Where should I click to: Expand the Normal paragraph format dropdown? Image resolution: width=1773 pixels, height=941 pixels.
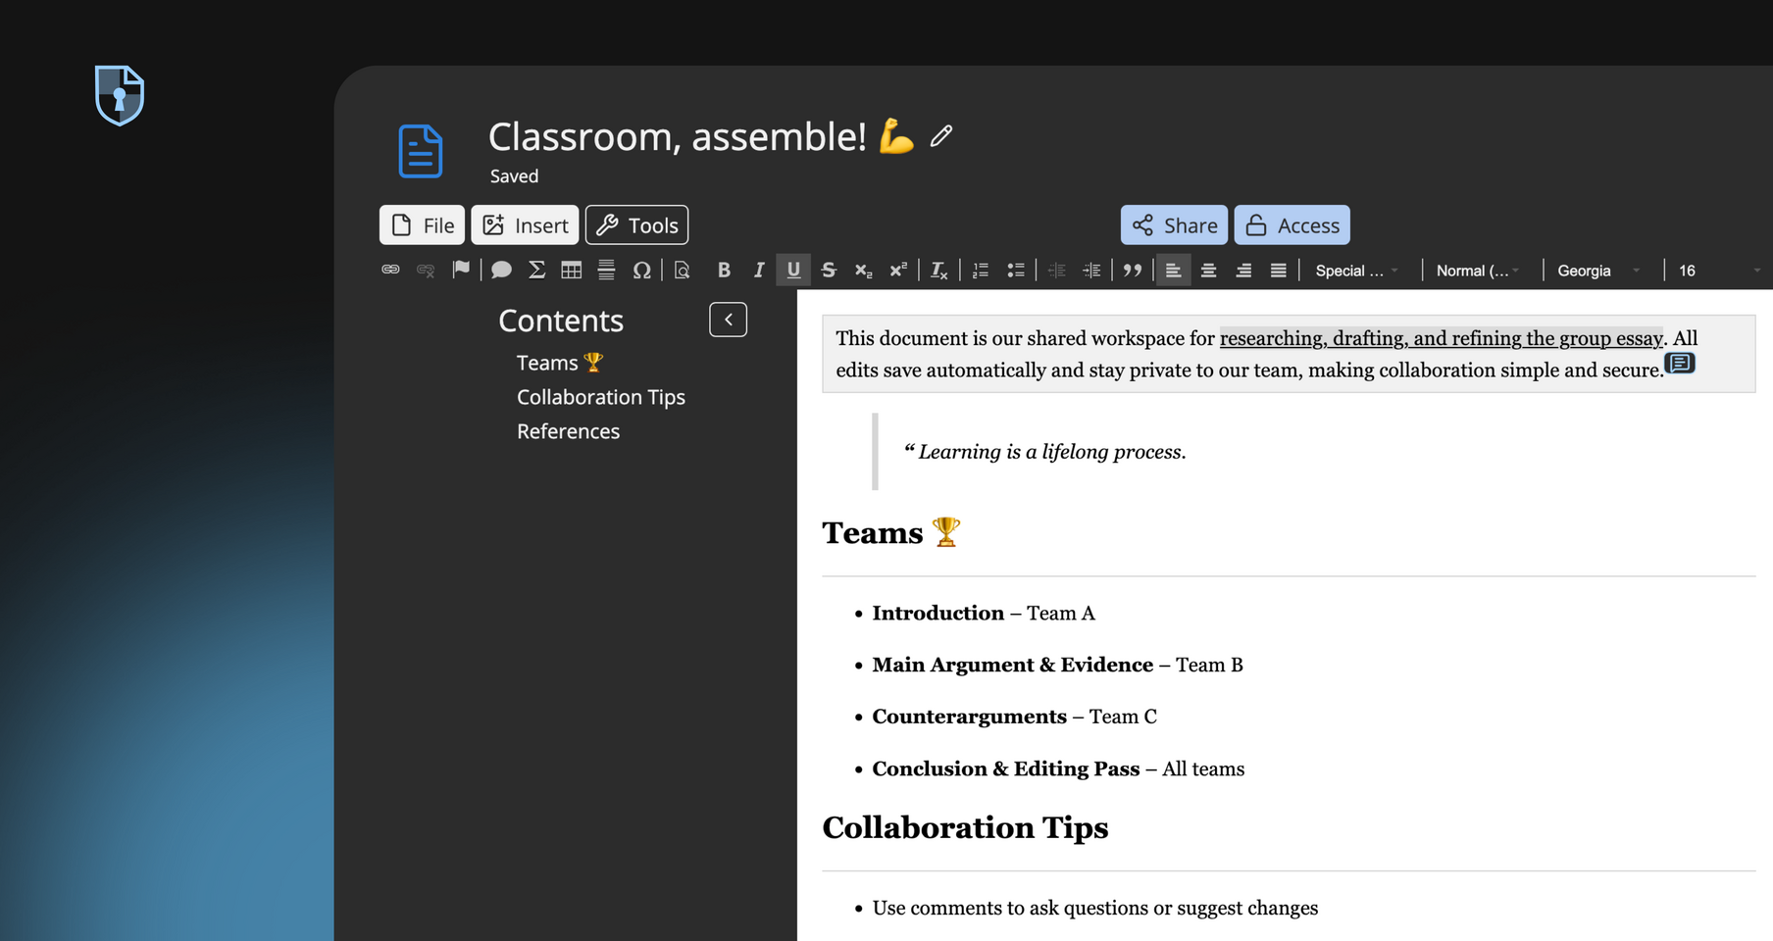click(1477, 271)
